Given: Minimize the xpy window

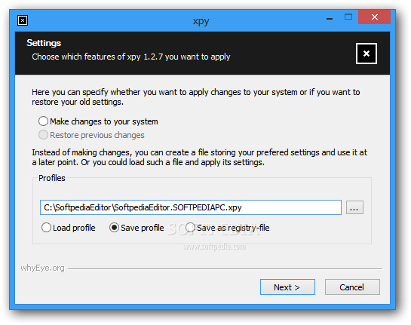Looking at the screenshot, I should pyautogui.click(x=330, y=18).
